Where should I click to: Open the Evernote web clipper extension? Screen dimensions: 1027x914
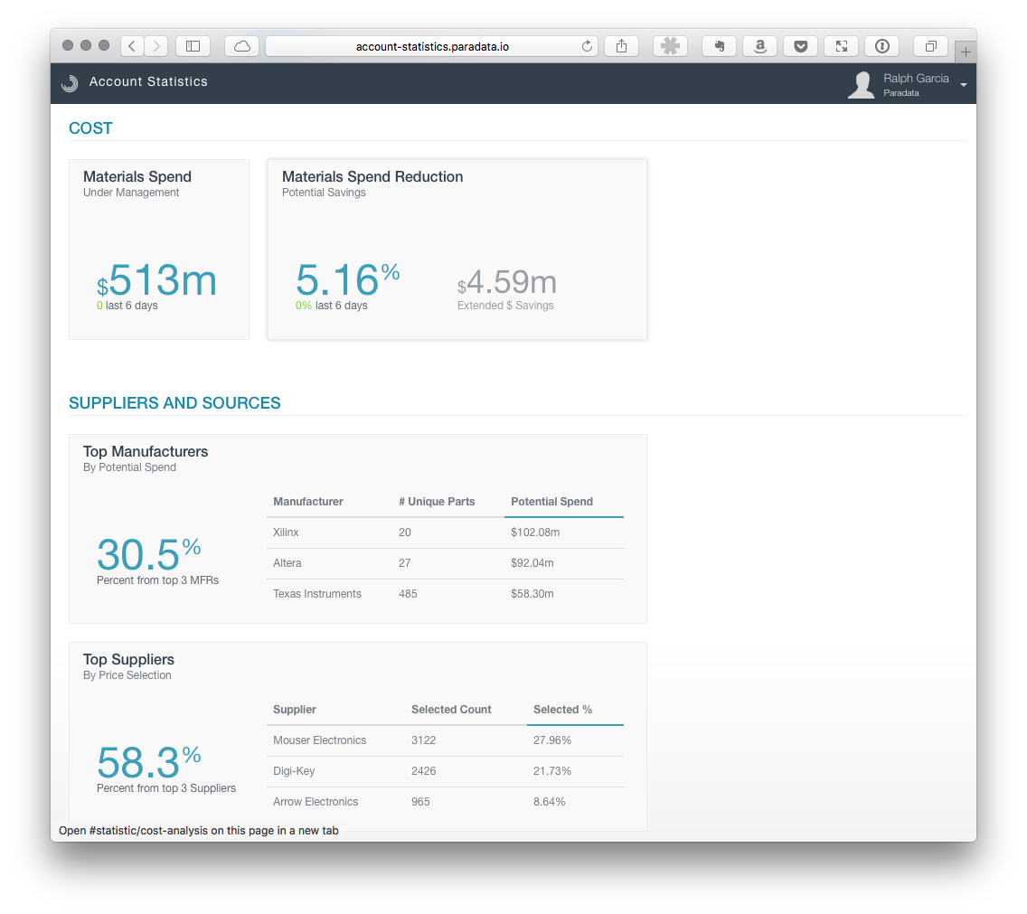tap(720, 46)
